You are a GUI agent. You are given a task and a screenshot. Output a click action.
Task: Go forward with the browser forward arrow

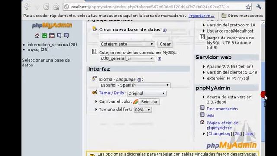(x=37, y=7)
